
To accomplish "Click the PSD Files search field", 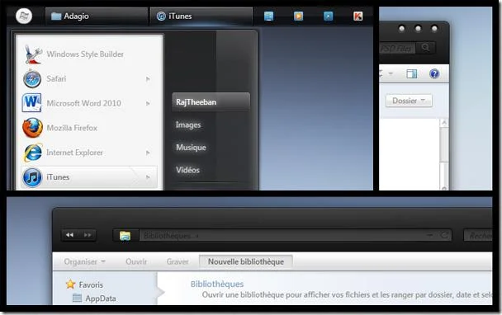I will 397,49.
